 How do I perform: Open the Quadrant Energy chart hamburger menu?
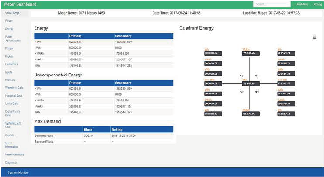tap(315, 37)
